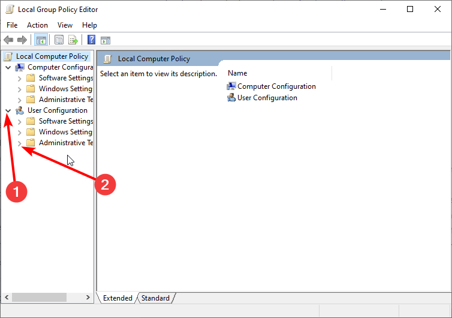Click the Export List toolbar icon

73,40
